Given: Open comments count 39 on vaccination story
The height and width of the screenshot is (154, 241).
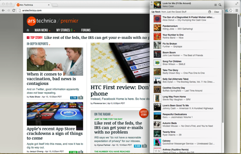Looking at the screenshot, I should 81,98.
